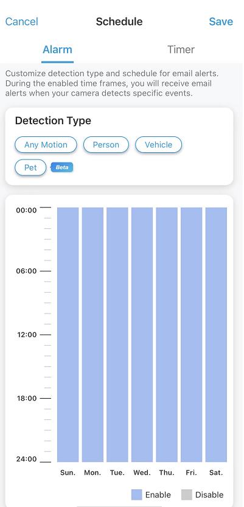Tap the Thursday schedule column

click(x=167, y=335)
